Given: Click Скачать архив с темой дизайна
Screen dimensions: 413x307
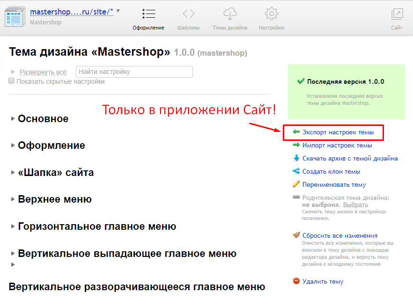Looking at the screenshot, I should point(350,159).
